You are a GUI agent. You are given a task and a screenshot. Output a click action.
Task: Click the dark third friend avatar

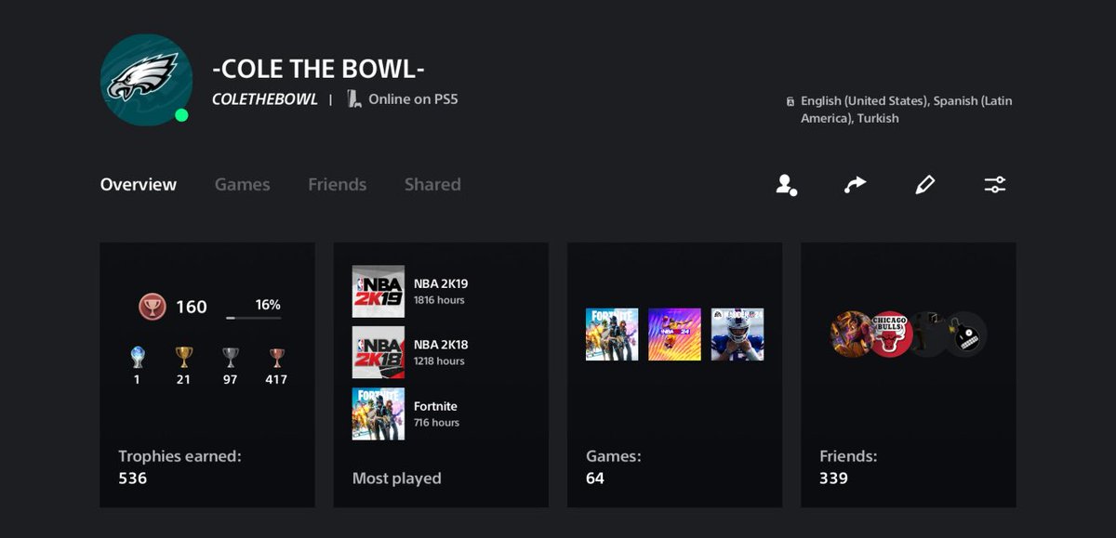tap(926, 335)
